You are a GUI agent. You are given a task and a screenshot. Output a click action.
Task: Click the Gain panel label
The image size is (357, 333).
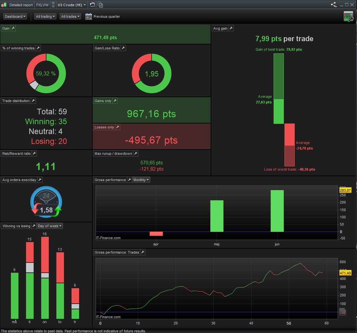point(6,28)
